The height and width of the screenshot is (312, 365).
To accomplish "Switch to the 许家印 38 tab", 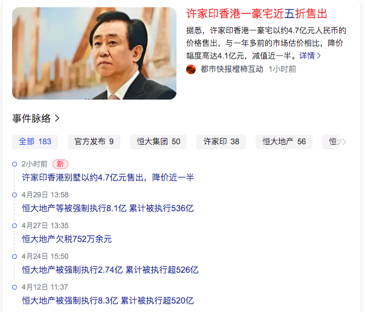I will tap(221, 142).
